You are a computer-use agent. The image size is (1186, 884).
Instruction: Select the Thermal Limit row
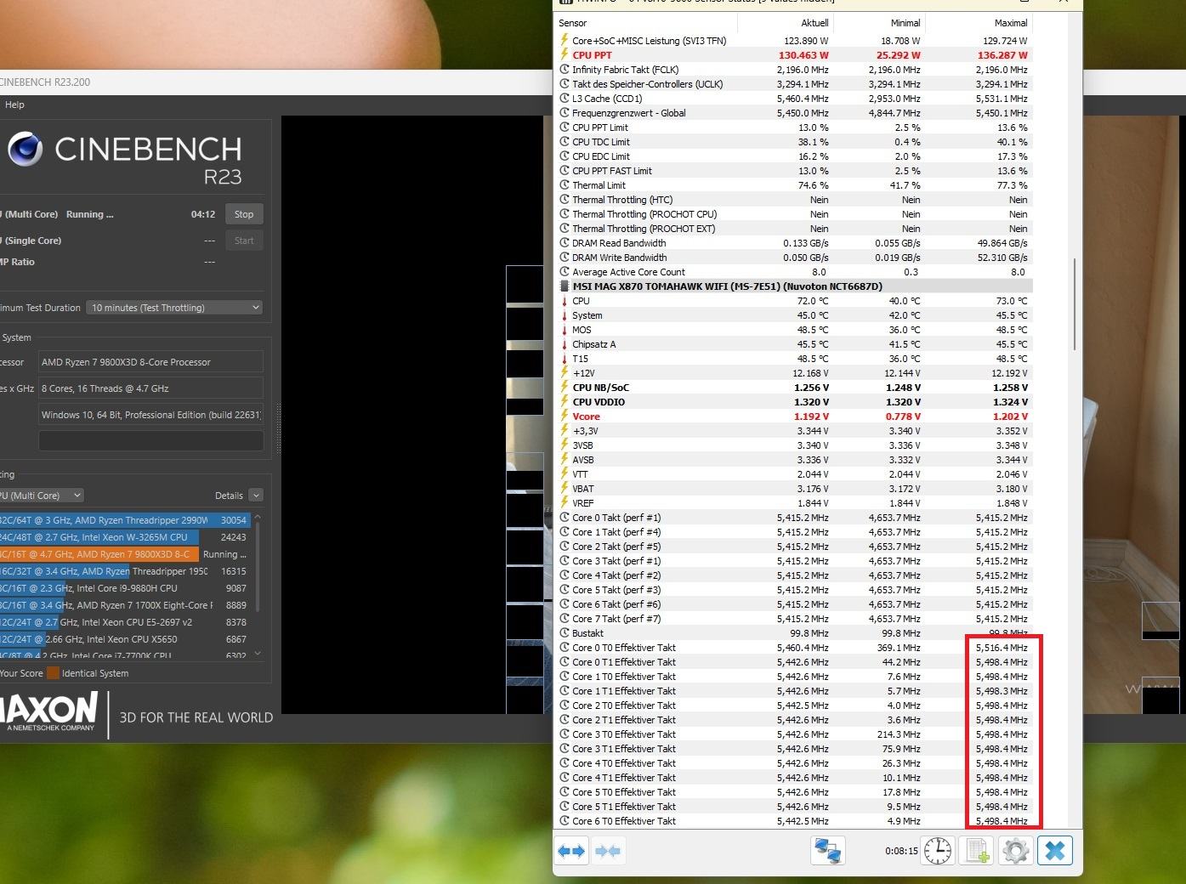tap(794, 185)
